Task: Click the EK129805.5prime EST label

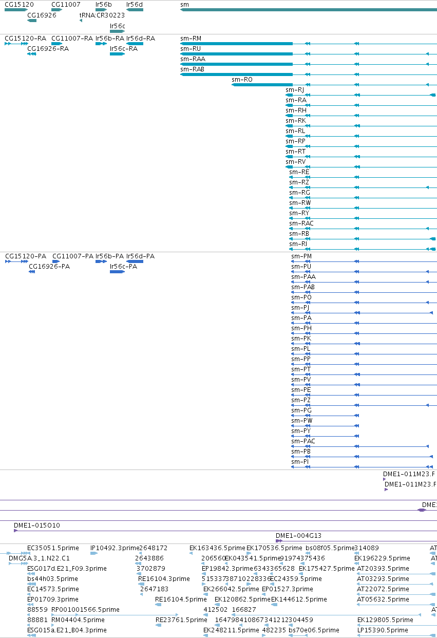Action: click(385, 620)
